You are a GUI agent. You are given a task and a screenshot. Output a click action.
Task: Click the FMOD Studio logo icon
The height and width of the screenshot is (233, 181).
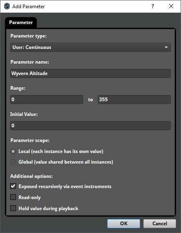tap(7, 7)
